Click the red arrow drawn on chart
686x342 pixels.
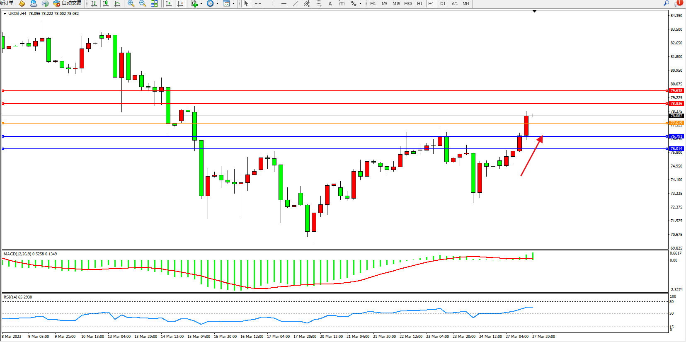[531, 156]
